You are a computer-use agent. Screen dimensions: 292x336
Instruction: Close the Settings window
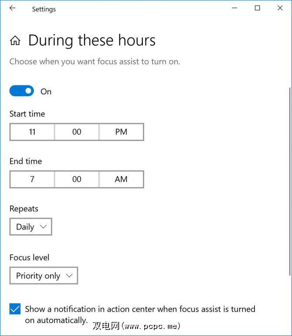tap(280, 8)
